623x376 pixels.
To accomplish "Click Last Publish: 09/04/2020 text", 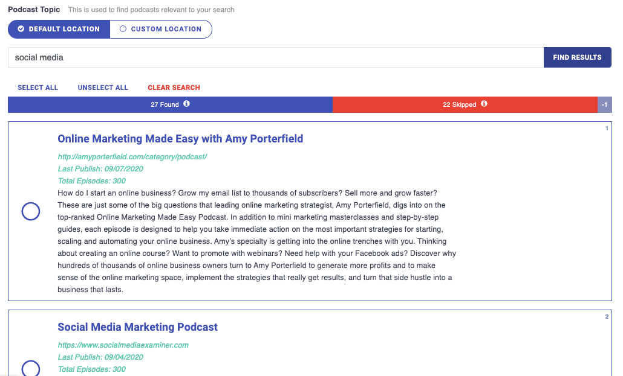I will tap(100, 357).
